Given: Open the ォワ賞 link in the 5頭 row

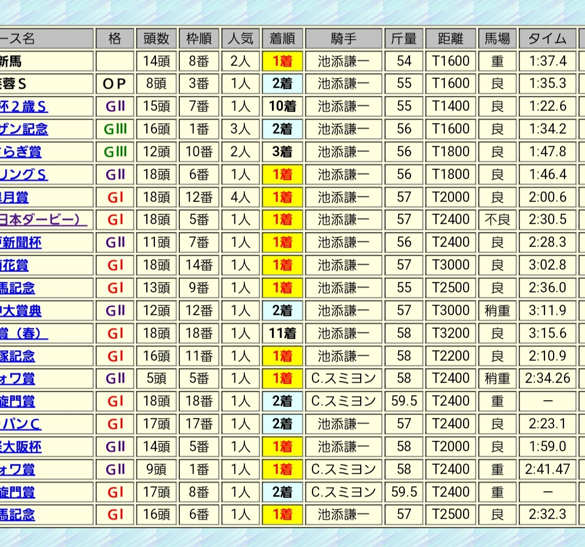Looking at the screenshot, I should (x=17, y=379).
